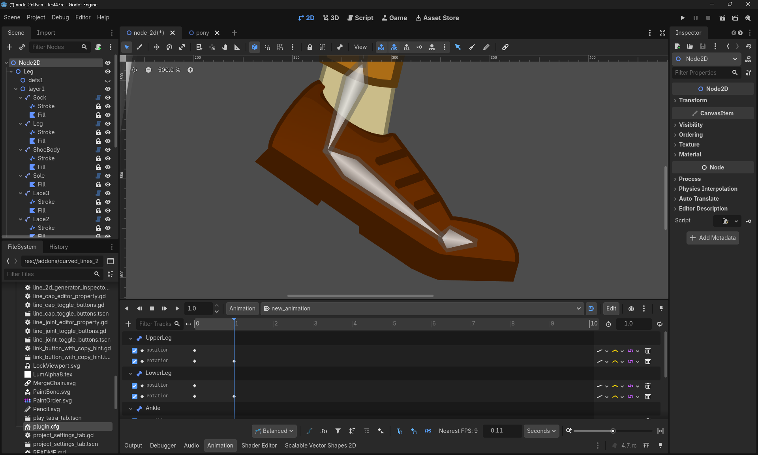Select the Scale Mode tool
Image resolution: width=758 pixels, height=455 pixels.
click(x=182, y=47)
